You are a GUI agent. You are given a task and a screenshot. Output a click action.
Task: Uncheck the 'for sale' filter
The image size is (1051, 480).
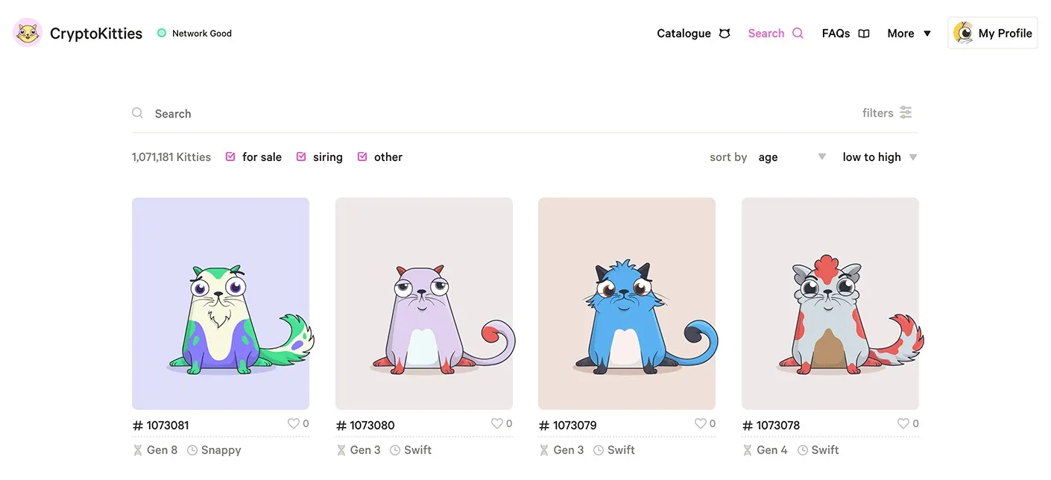[x=232, y=157]
